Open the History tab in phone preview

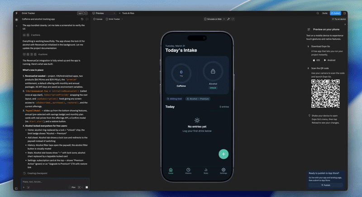[x=188, y=171]
